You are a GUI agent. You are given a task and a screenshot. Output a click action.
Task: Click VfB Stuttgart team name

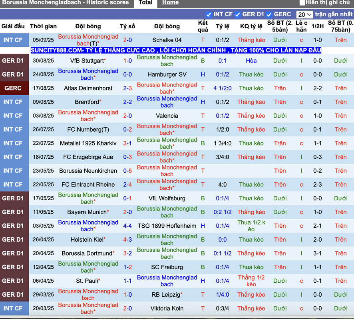(x=88, y=61)
